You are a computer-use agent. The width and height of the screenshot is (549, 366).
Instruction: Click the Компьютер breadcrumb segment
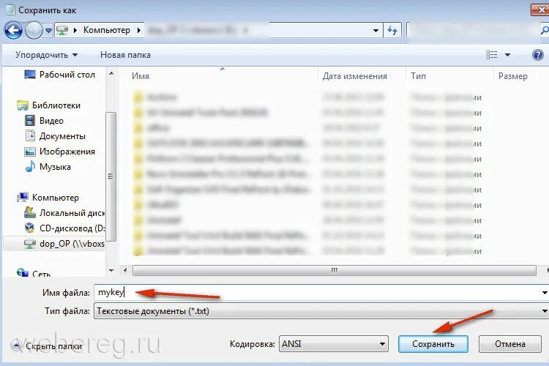106,30
